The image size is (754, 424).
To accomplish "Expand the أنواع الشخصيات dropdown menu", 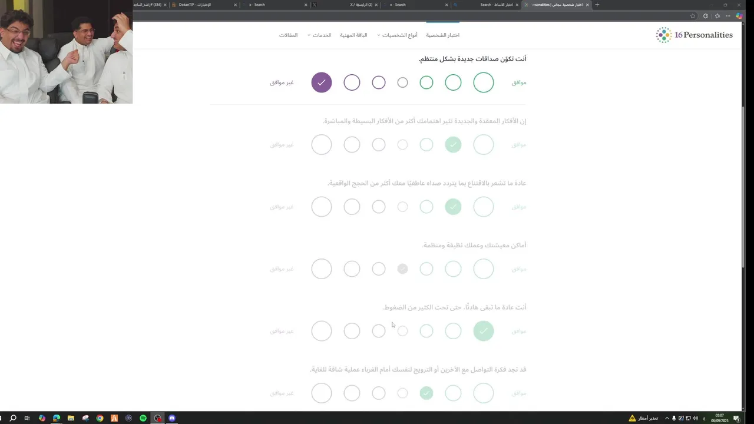I will (x=398, y=35).
